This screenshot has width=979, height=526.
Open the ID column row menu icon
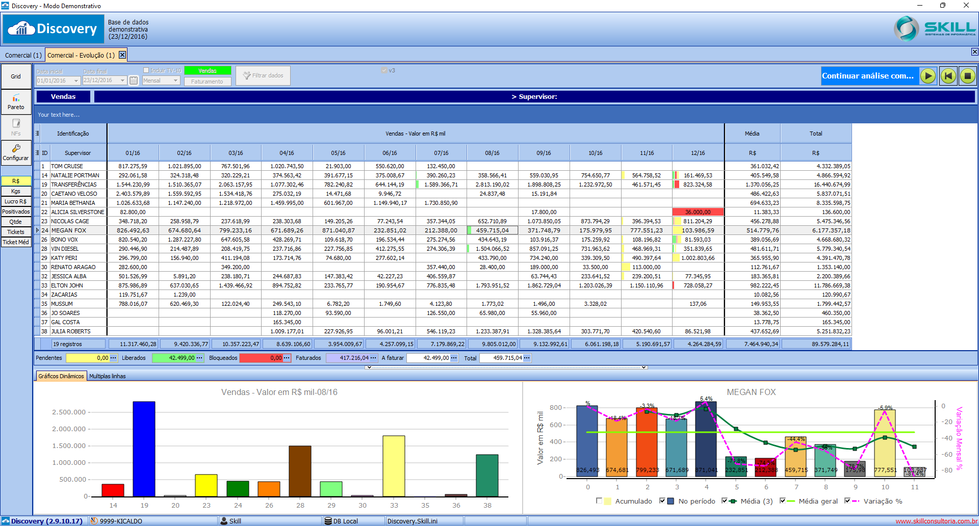pyautogui.click(x=37, y=153)
